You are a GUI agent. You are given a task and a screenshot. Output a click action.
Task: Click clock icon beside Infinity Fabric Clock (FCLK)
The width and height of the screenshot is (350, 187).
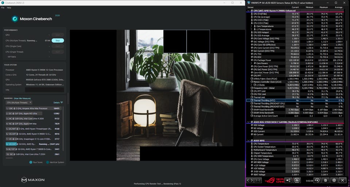click(252, 79)
